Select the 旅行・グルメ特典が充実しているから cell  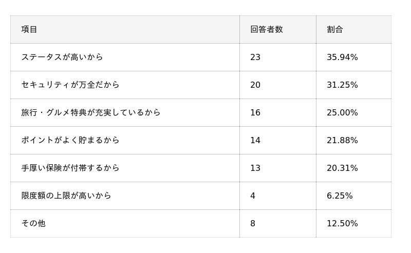[x=91, y=112]
